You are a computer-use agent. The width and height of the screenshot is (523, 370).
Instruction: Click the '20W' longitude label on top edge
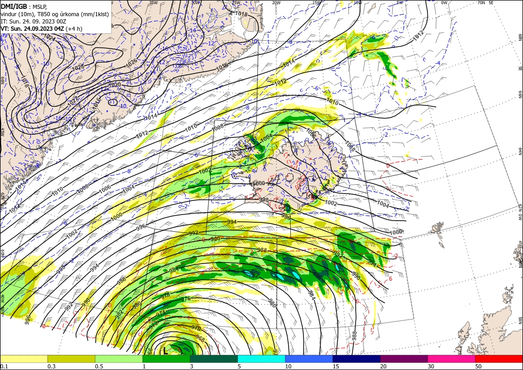point(276,3)
